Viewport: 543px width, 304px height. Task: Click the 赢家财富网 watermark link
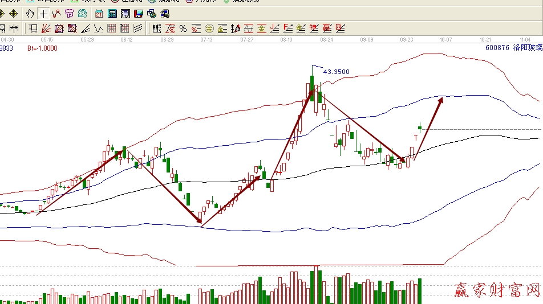(x=496, y=291)
